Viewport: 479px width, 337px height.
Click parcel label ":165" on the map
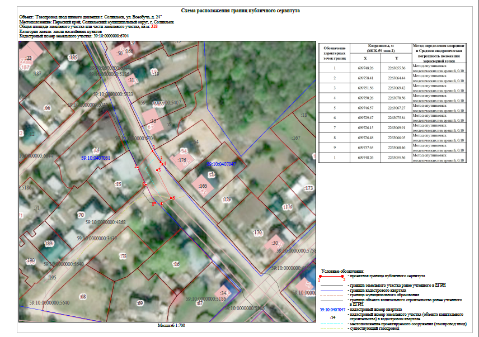tap(203, 186)
